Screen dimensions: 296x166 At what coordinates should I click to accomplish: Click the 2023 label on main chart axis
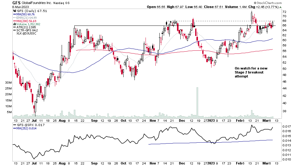[x=211, y=121]
